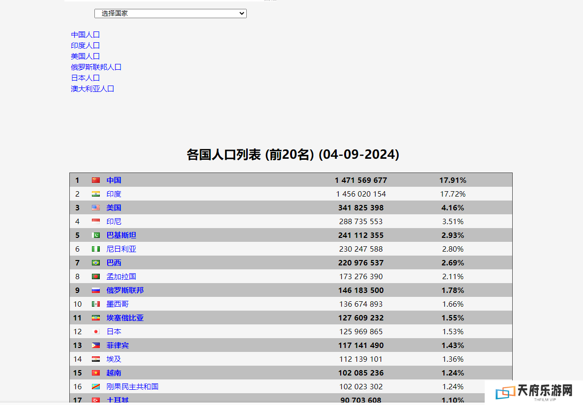Click the 4.16% share cell
The height and width of the screenshot is (405, 583).
pyautogui.click(x=453, y=207)
